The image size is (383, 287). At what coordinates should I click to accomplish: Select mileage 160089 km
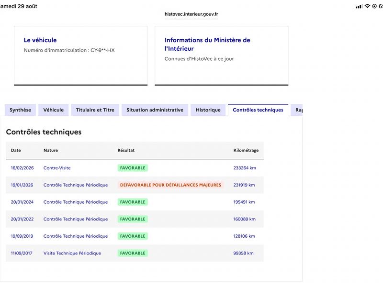point(245,219)
